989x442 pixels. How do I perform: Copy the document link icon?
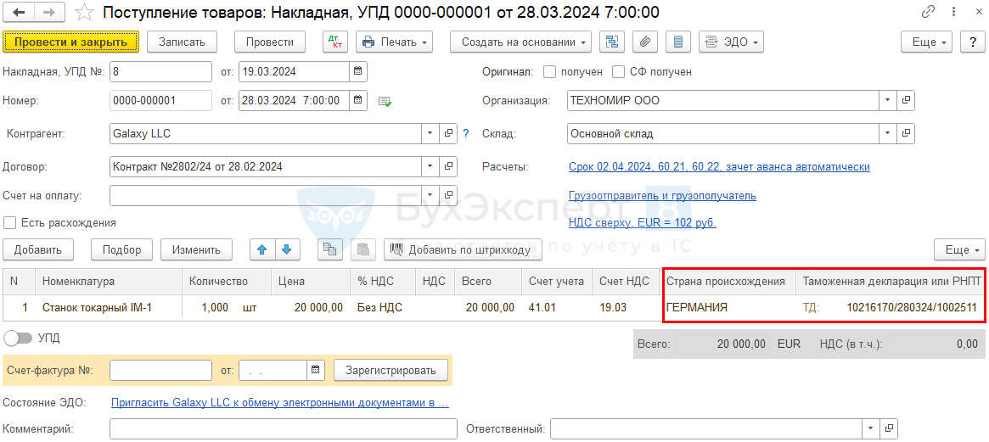[x=930, y=13]
